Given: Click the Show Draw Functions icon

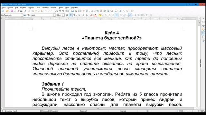Looking at the screenshot, I should point(132,11).
